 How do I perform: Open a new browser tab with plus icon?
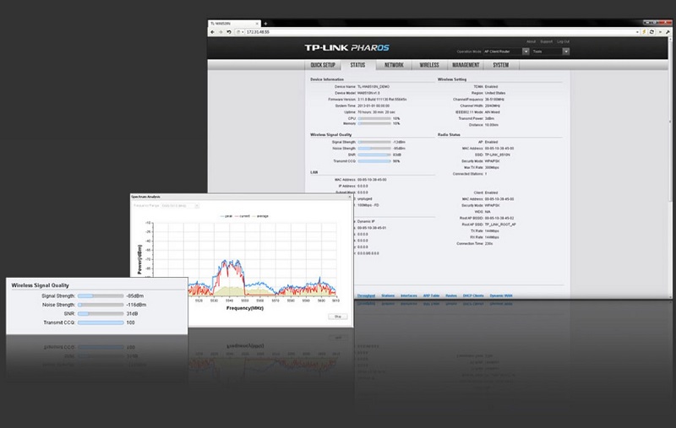(265, 24)
